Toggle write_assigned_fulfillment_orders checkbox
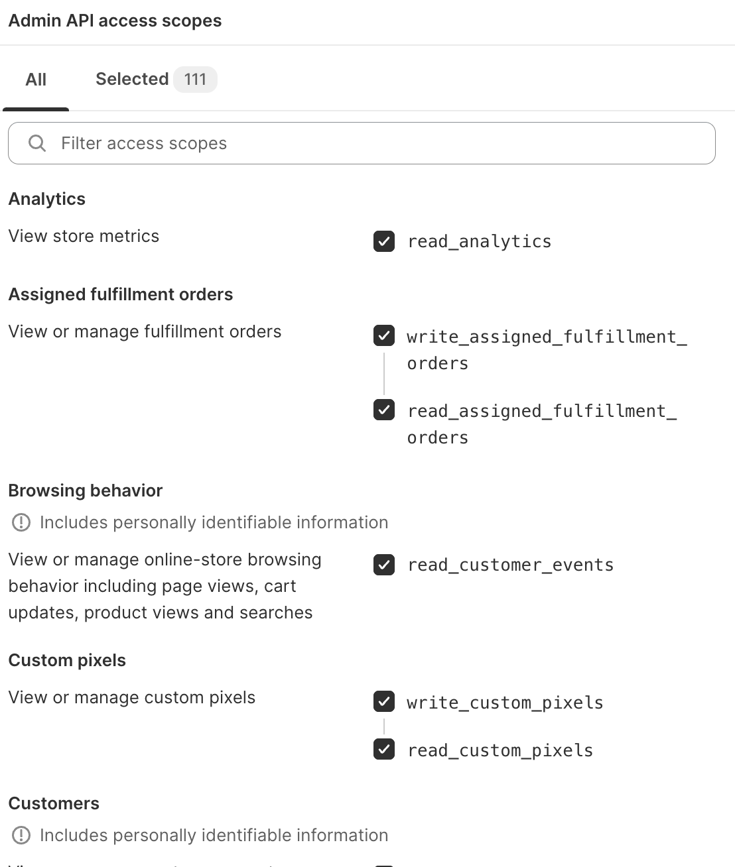The height and width of the screenshot is (867, 735). 384,336
